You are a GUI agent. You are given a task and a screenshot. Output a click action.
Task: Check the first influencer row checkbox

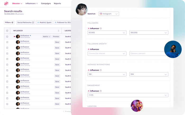tap(7, 37)
